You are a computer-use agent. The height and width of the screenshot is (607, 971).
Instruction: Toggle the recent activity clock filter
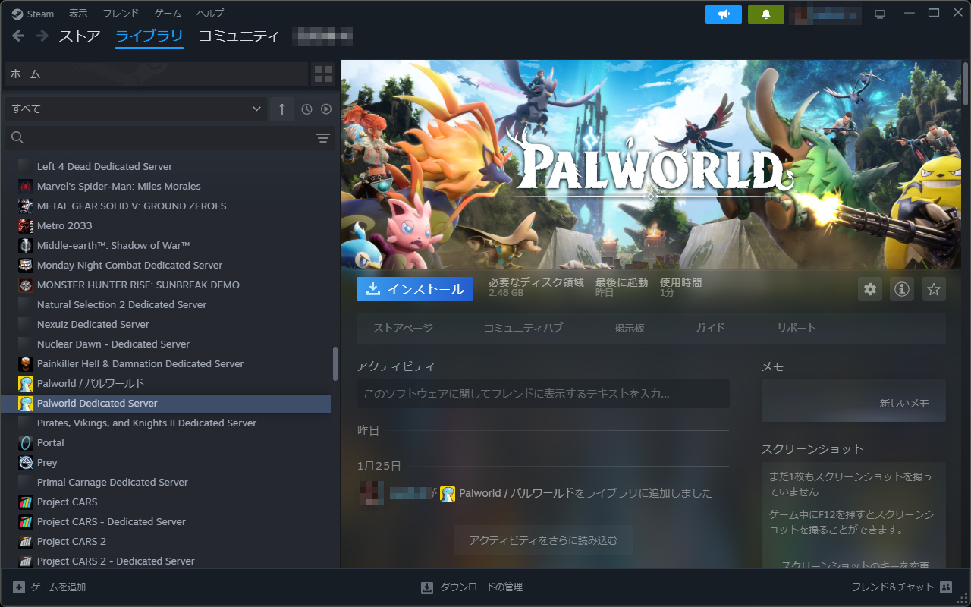pos(306,109)
